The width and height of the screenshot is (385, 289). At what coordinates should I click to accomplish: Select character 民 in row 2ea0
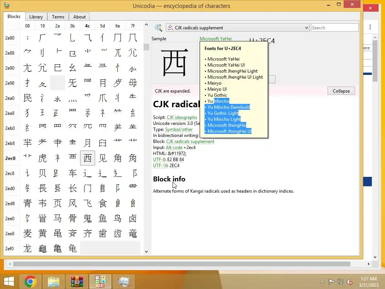[x=27, y=98]
